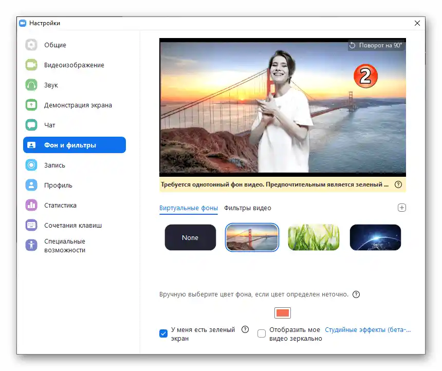This screenshot has height=371, width=442.
Task: Open the Видеоизображение settings icon
Action: click(31, 65)
